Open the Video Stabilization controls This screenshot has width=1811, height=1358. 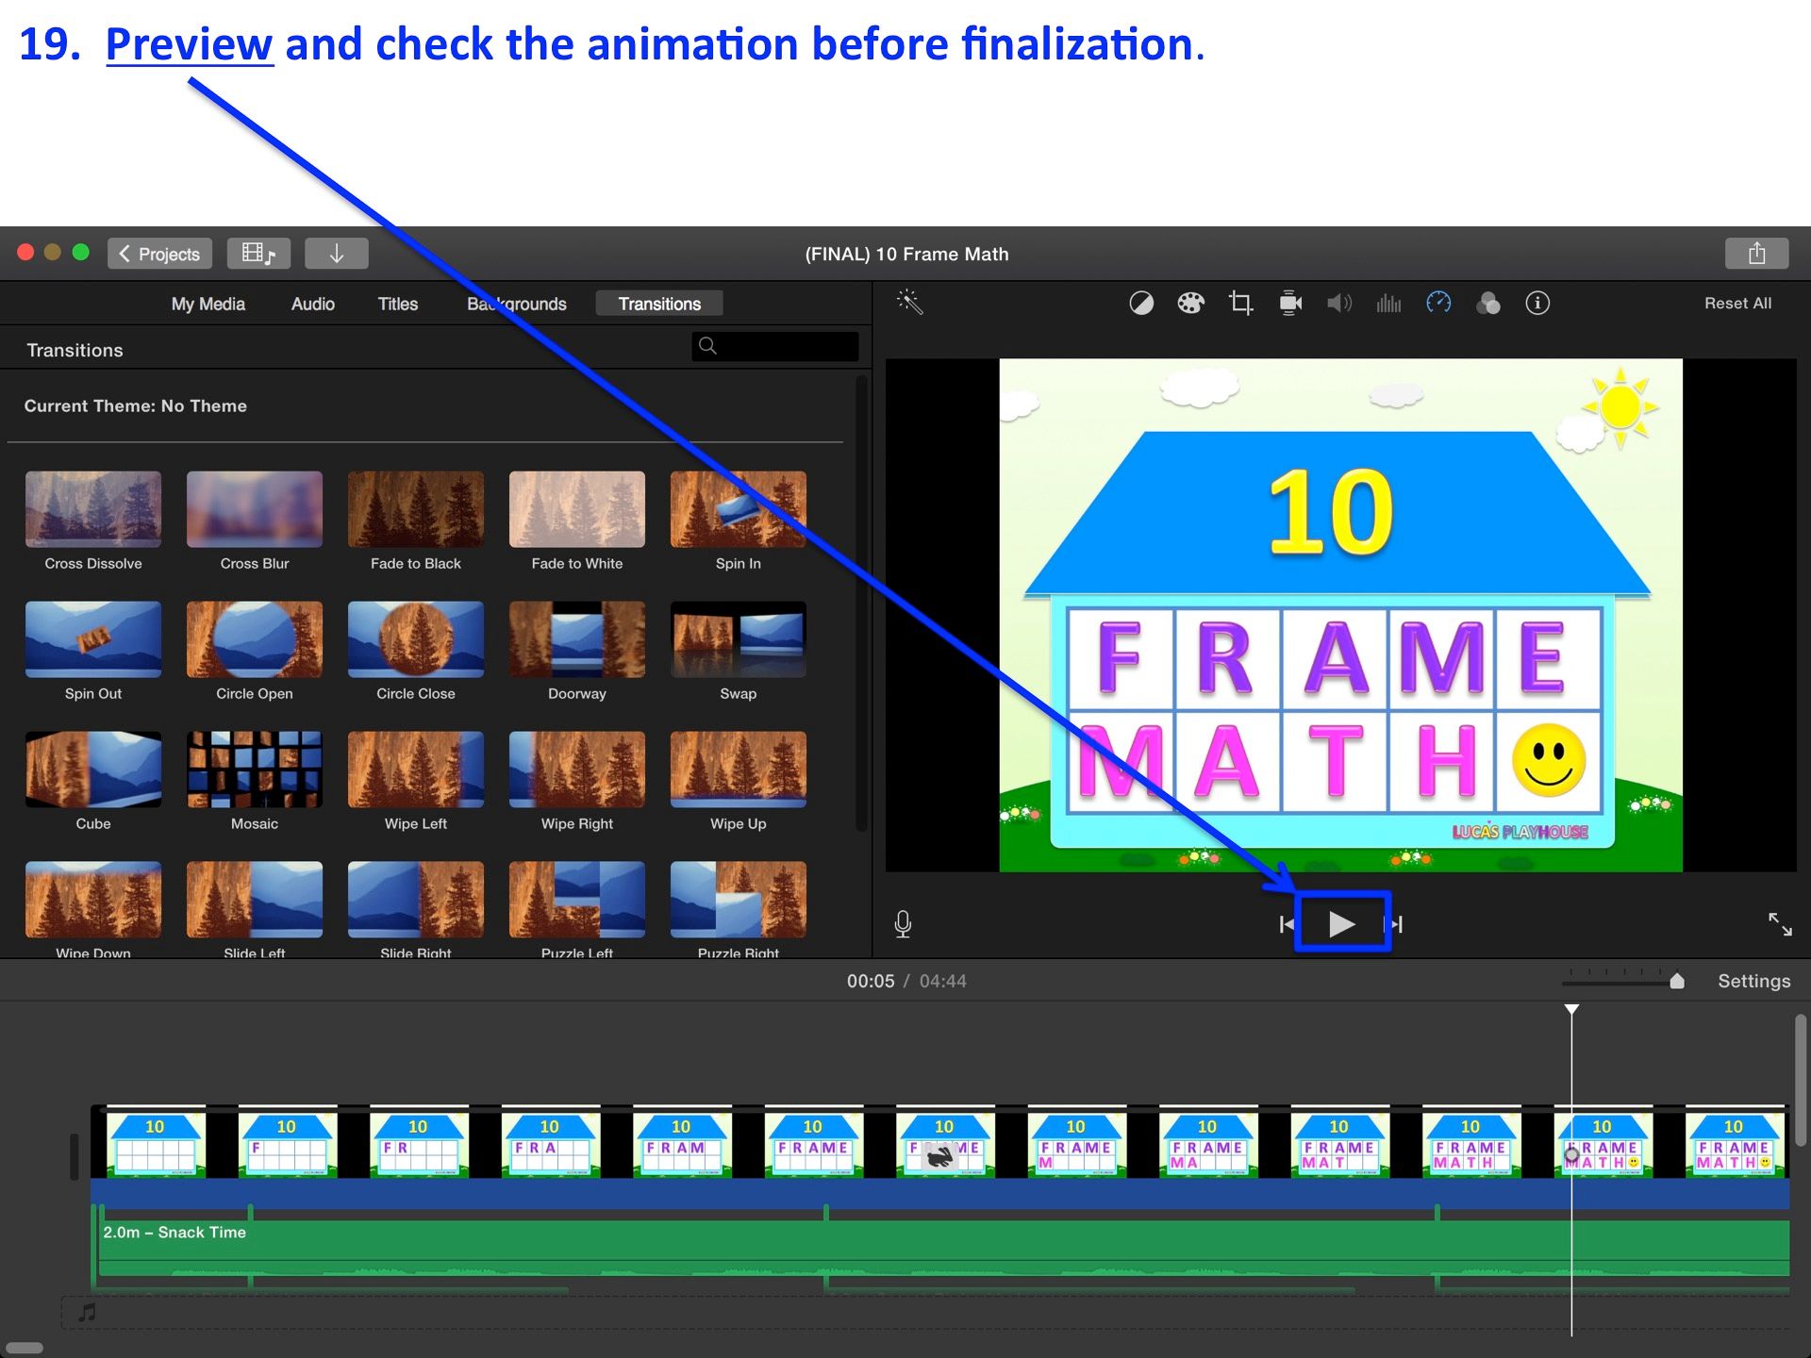coord(1289,303)
